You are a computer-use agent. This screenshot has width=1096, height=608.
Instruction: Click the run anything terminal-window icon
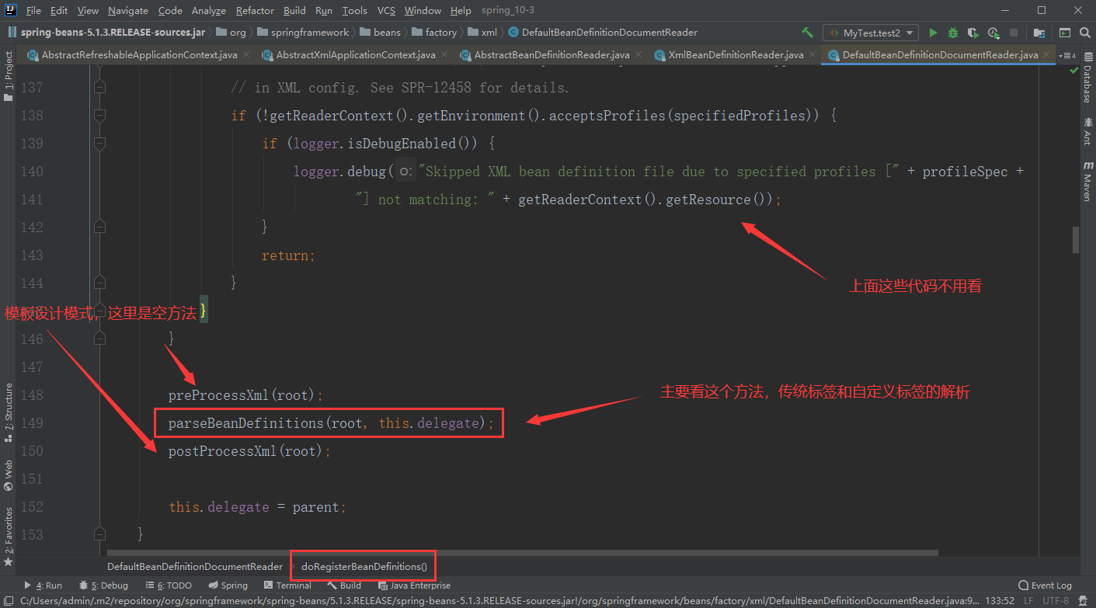pyautogui.click(x=1064, y=33)
